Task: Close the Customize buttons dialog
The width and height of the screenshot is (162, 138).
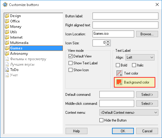Action: point(157,4)
